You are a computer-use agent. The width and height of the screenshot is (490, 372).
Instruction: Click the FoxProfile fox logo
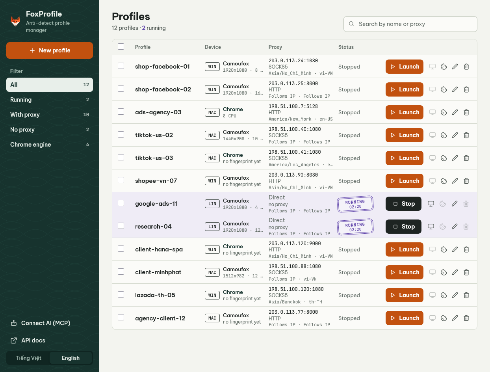click(x=15, y=21)
